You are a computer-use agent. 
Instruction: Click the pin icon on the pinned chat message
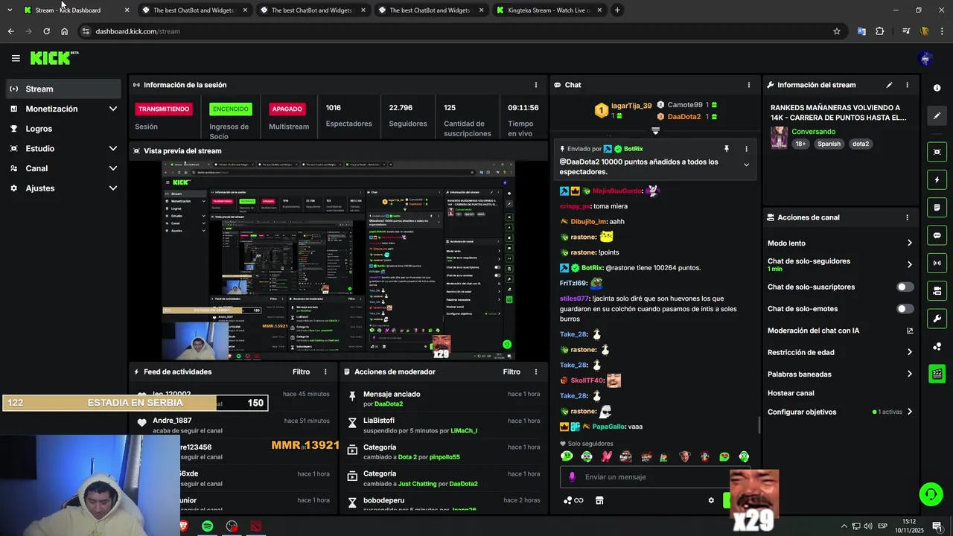pos(726,149)
